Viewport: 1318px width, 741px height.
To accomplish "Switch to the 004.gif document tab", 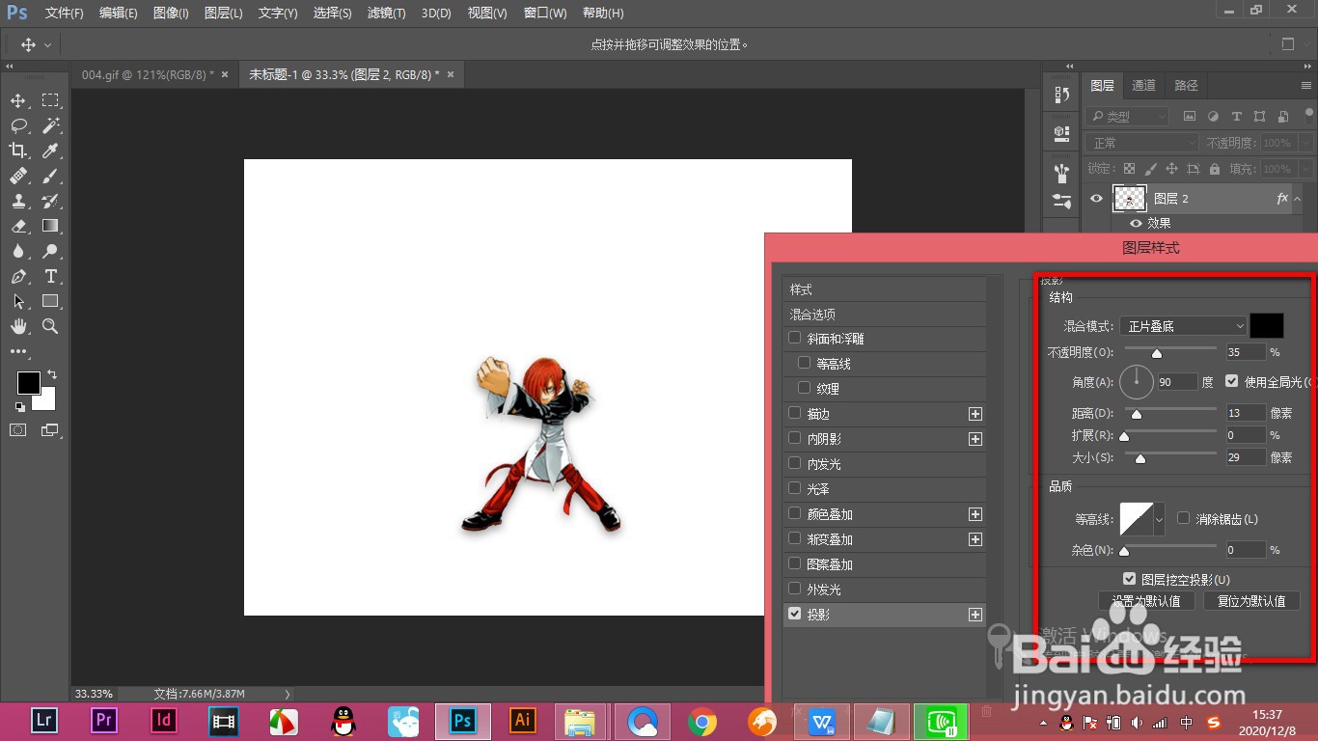I will coord(147,74).
